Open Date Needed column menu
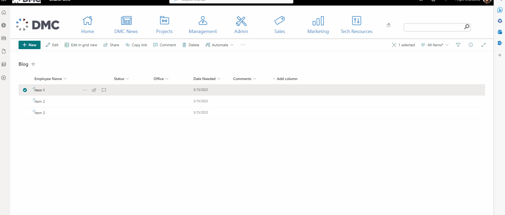Screen dimensions: 505x215 click(x=207, y=79)
